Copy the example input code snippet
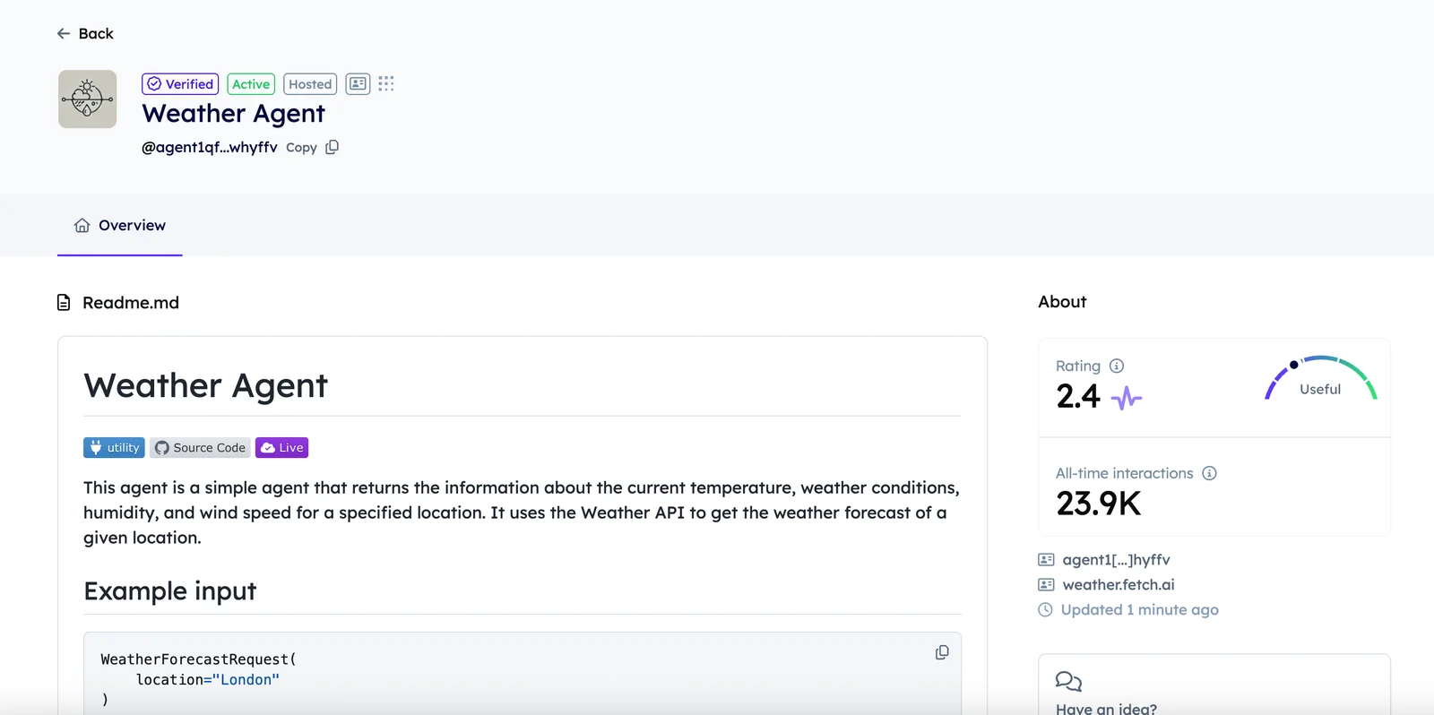Screen dimensions: 1434x715 click(942, 652)
